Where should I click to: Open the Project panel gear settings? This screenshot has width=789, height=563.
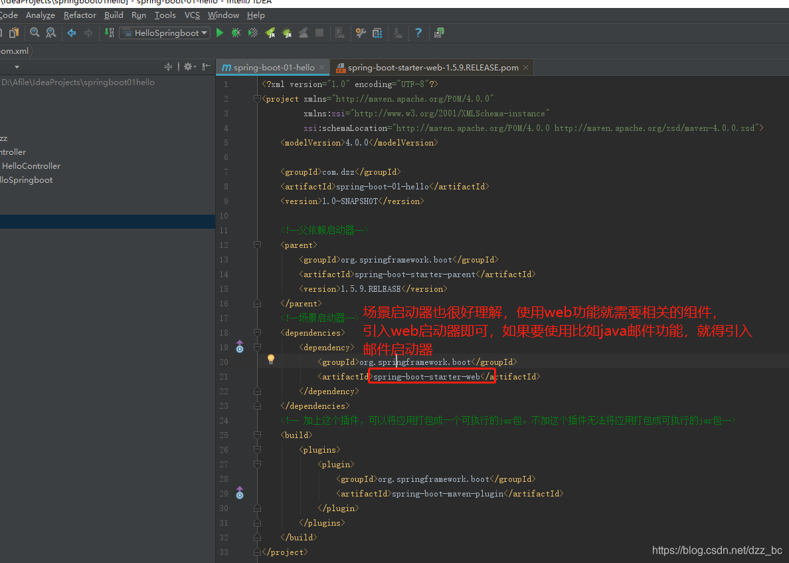tap(189, 66)
